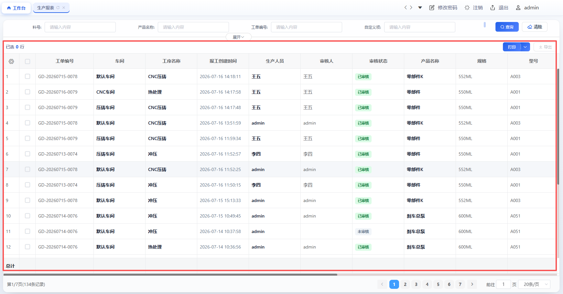The image size is (563, 294).
Task: Switch to the 工作台 tab
Action: [16, 8]
